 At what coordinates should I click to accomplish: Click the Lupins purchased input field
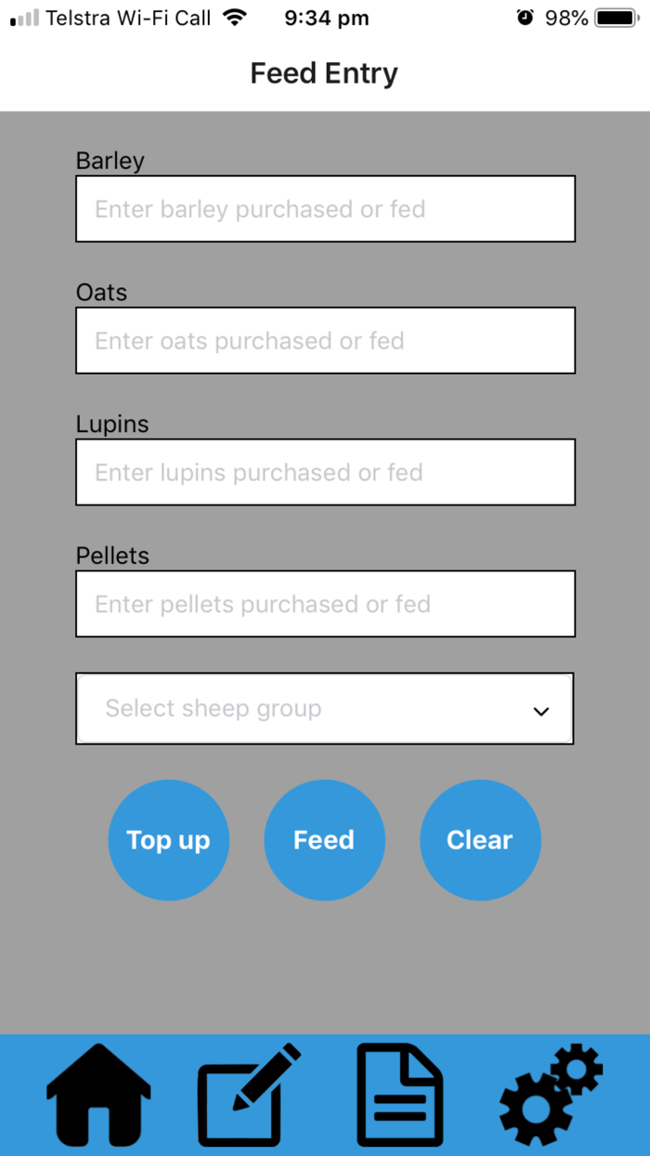point(324,472)
